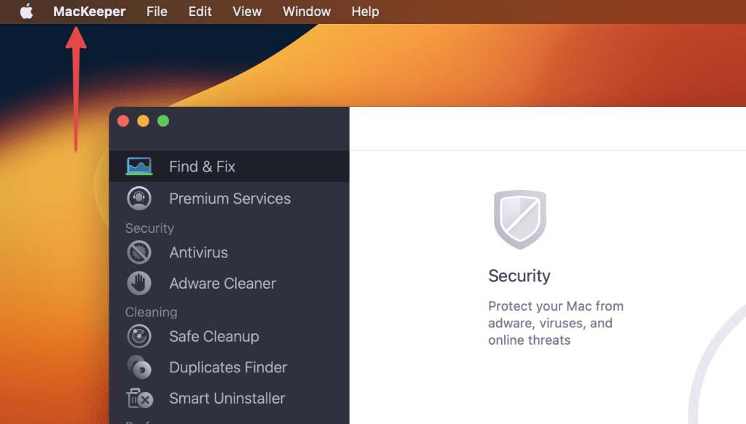Click the Duplicates Finder discs icon

[x=139, y=367]
